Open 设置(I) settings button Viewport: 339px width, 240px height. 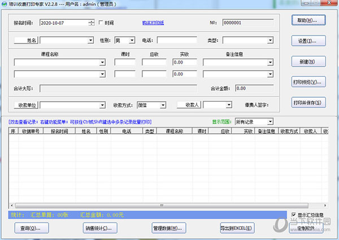coord(308,41)
